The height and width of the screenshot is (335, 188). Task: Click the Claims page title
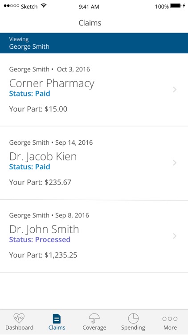pos(90,23)
